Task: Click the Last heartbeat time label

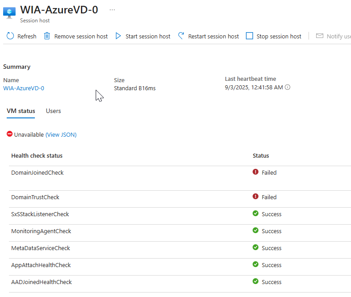Action: [x=250, y=79]
